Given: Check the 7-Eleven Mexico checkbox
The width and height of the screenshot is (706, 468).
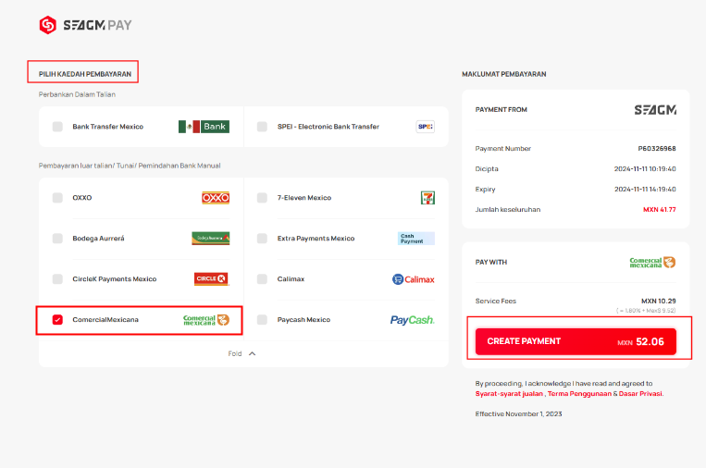Looking at the screenshot, I should (x=262, y=198).
